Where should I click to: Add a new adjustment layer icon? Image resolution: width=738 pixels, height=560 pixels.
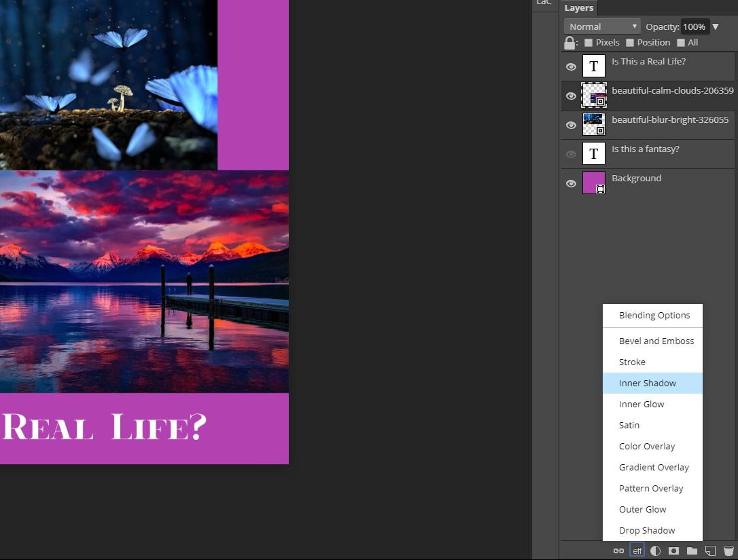pos(655,550)
